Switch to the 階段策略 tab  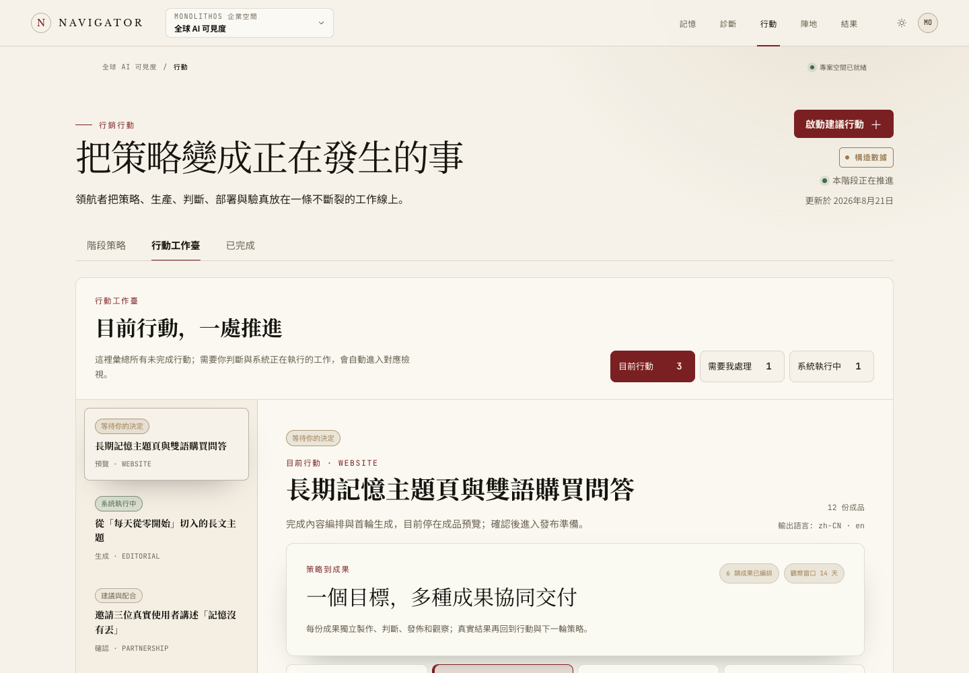coord(106,246)
